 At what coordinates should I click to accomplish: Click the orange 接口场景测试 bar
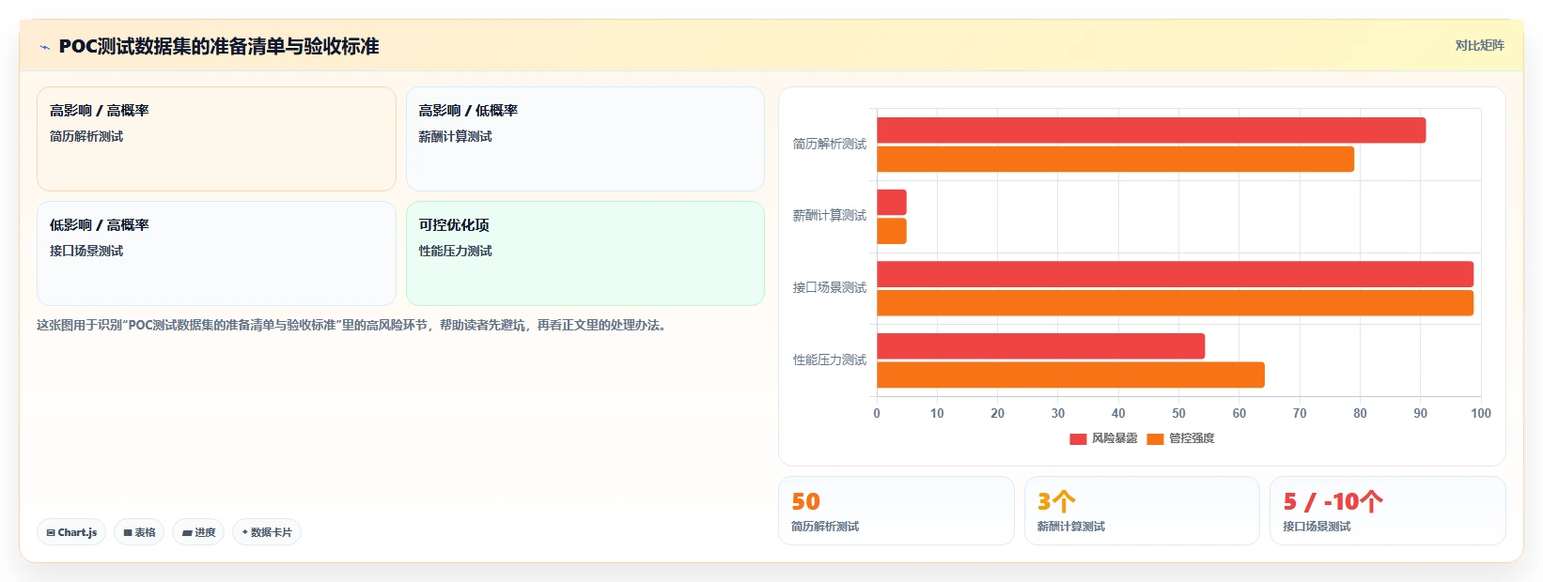tap(1175, 303)
